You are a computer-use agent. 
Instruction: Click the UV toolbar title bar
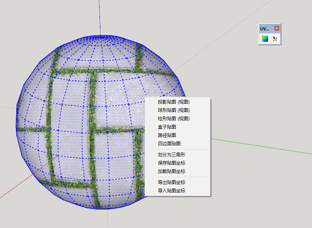[266, 28]
